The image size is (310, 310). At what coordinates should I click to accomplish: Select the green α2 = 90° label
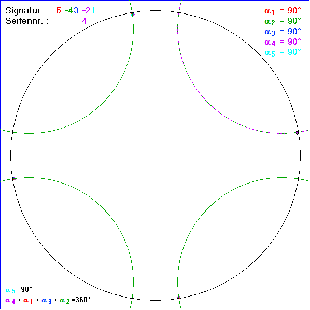[x=283, y=21]
